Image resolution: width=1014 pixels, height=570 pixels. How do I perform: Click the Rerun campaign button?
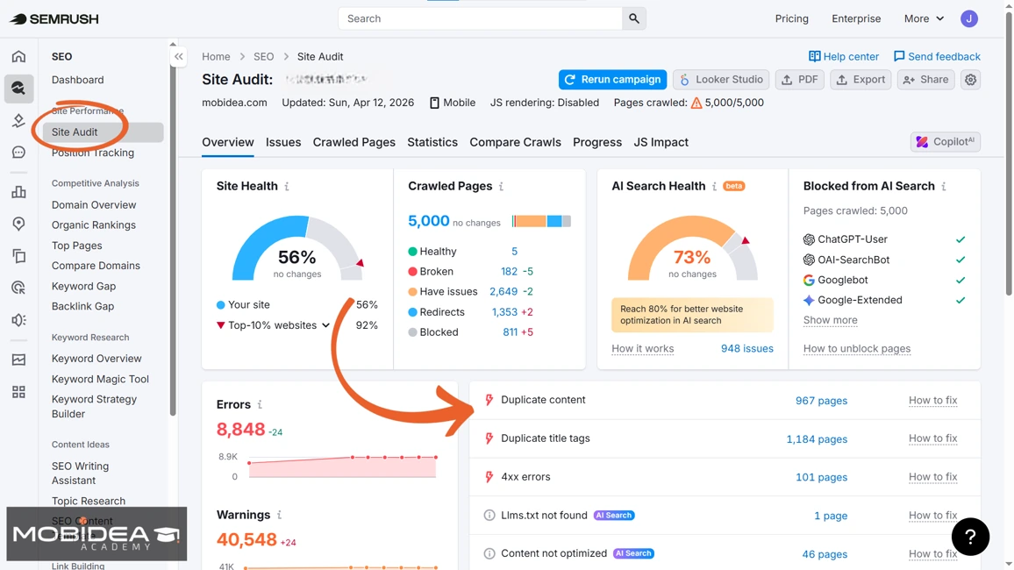(612, 80)
